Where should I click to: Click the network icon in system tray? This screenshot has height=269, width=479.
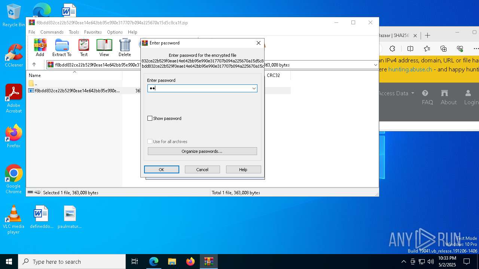pyautogui.click(x=422, y=262)
